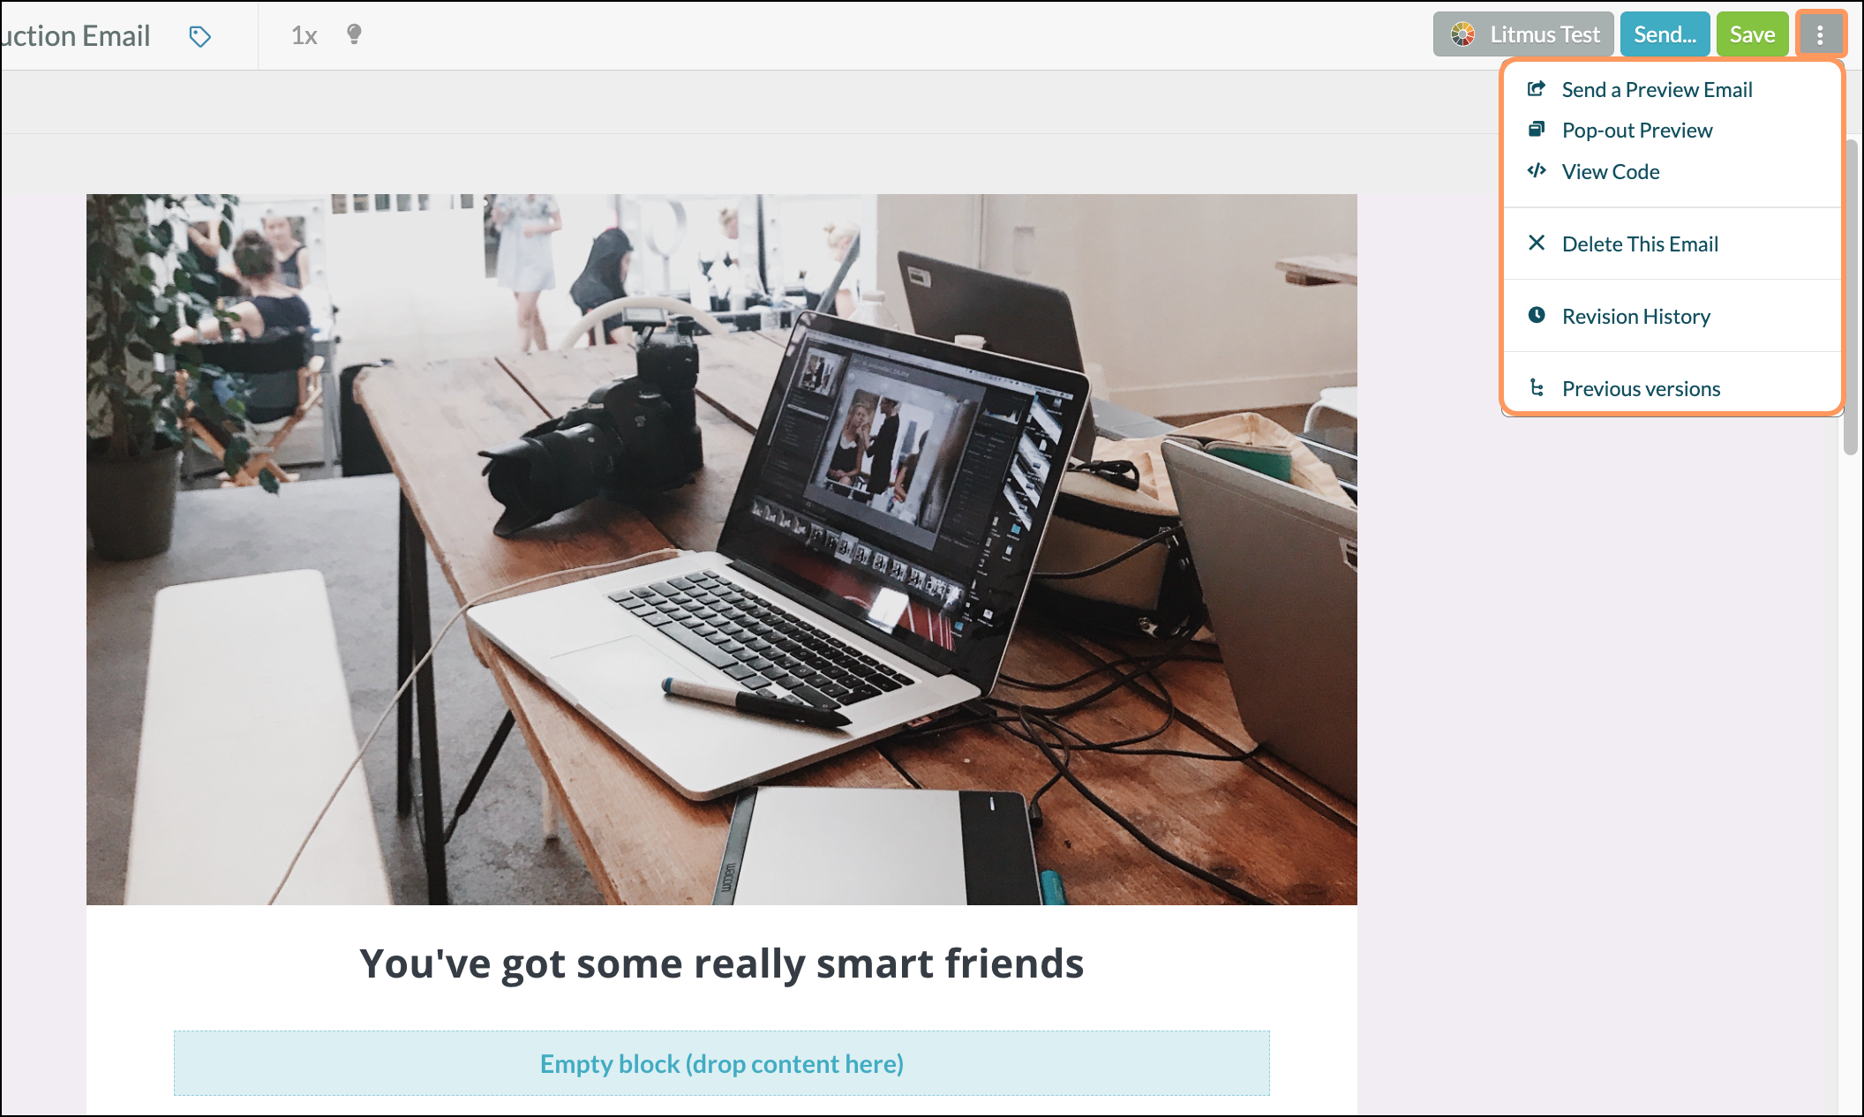Image resolution: width=1864 pixels, height=1117 pixels.
Task: Click the email title ending in 'uction Email'
Action: point(75,36)
